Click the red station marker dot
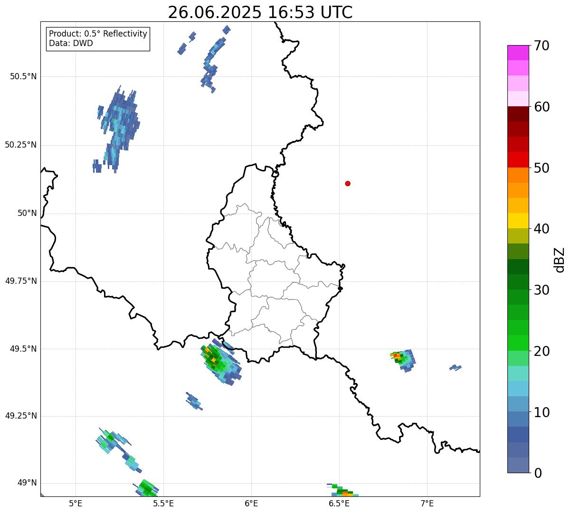Screen dimensions: 571x513 (x=348, y=183)
